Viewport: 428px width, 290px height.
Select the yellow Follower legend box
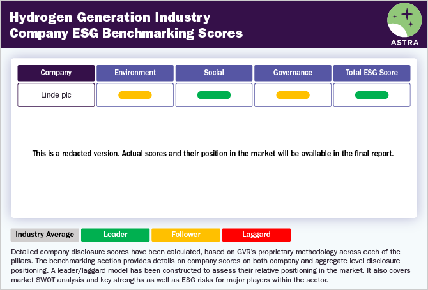pyautogui.click(x=186, y=235)
